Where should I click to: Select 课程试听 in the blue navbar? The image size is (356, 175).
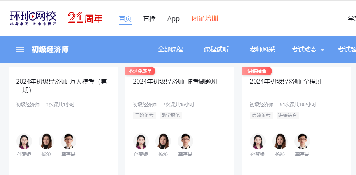216,49
